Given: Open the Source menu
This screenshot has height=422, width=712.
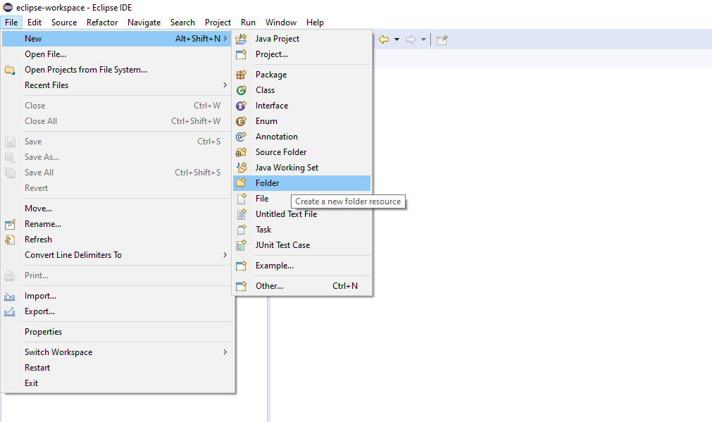Looking at the screenshot, I should coord(64,23).
